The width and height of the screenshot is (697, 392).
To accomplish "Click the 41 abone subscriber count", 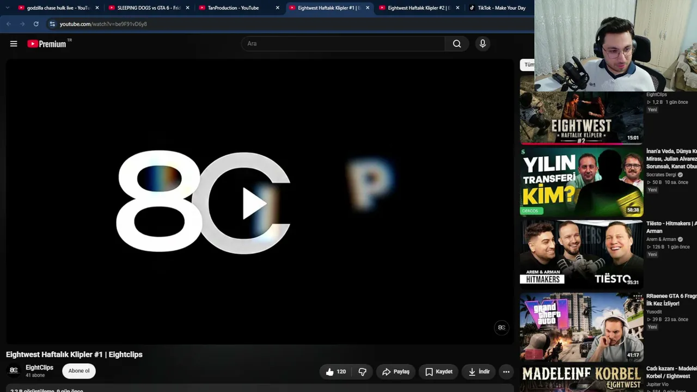I will [35, 376].
